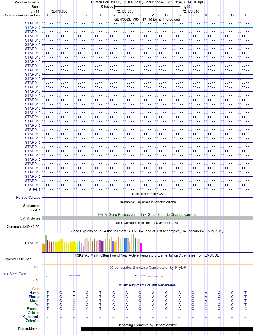Viewport: 253px width, 335px height.
Task: Click the Publications: Sequences in Scientific Articles title
Action: click(x=147, y=202)
